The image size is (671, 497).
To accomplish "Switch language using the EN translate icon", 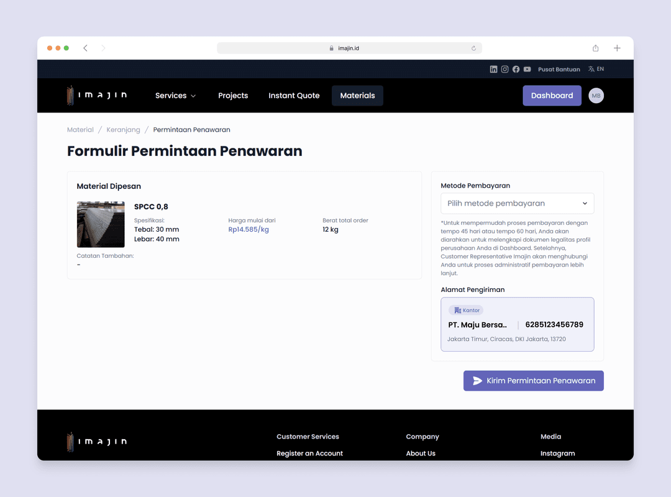I will 596,70.
